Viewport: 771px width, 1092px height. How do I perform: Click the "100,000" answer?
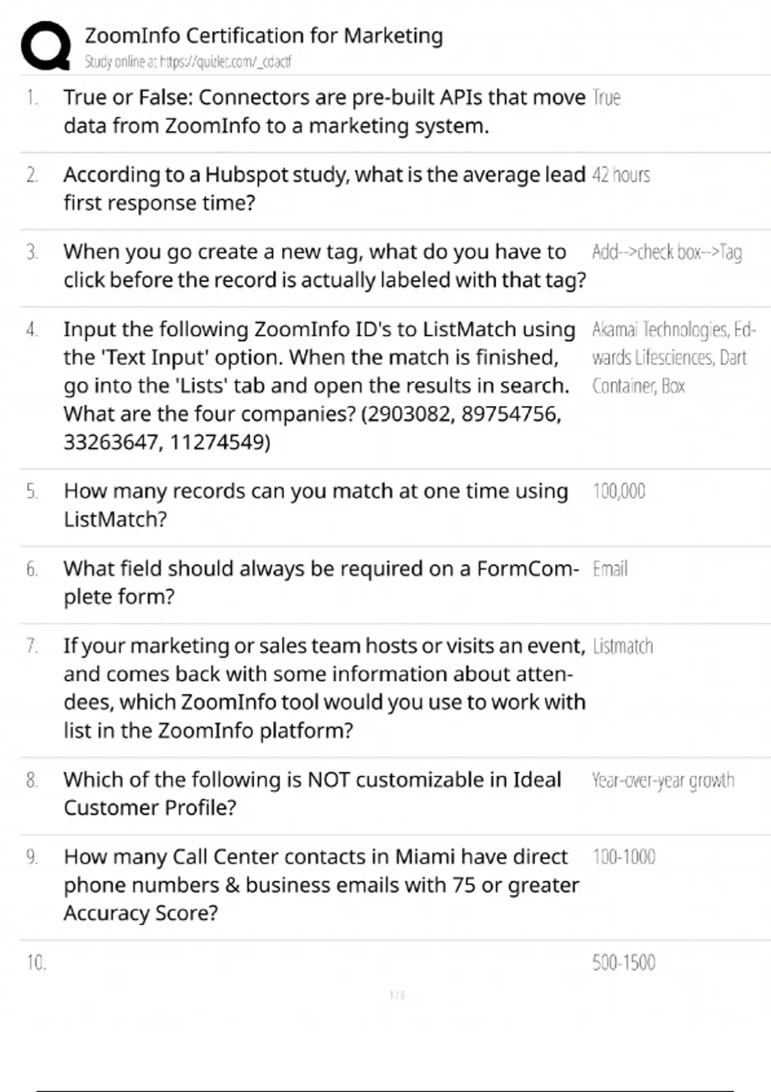click(x=619, y=491)
